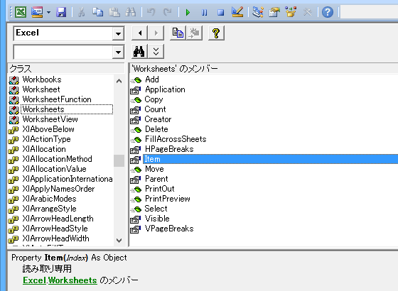The image size is (398, 291).
Task: Select the Creator member
Action: (158, 119)
